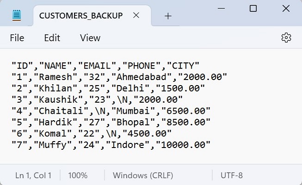Open a new tab with the plus button
Viewport: 302px width, 185px height.
[168, 16]
